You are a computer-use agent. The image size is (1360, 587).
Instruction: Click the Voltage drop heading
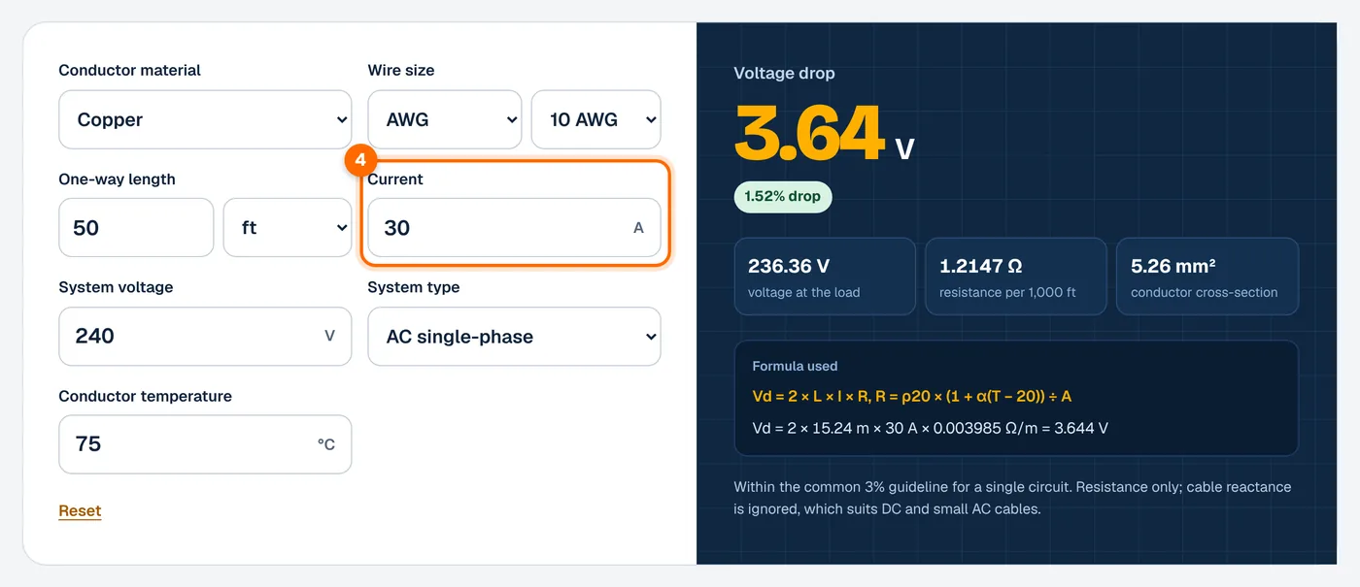784,73
